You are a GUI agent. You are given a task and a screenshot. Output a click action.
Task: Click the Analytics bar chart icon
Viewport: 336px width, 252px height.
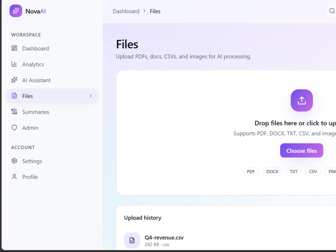click(14, 64)
